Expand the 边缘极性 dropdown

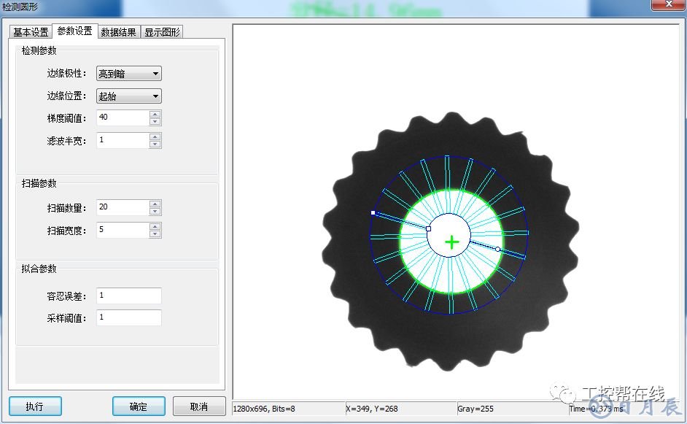(x=129, y=74)
